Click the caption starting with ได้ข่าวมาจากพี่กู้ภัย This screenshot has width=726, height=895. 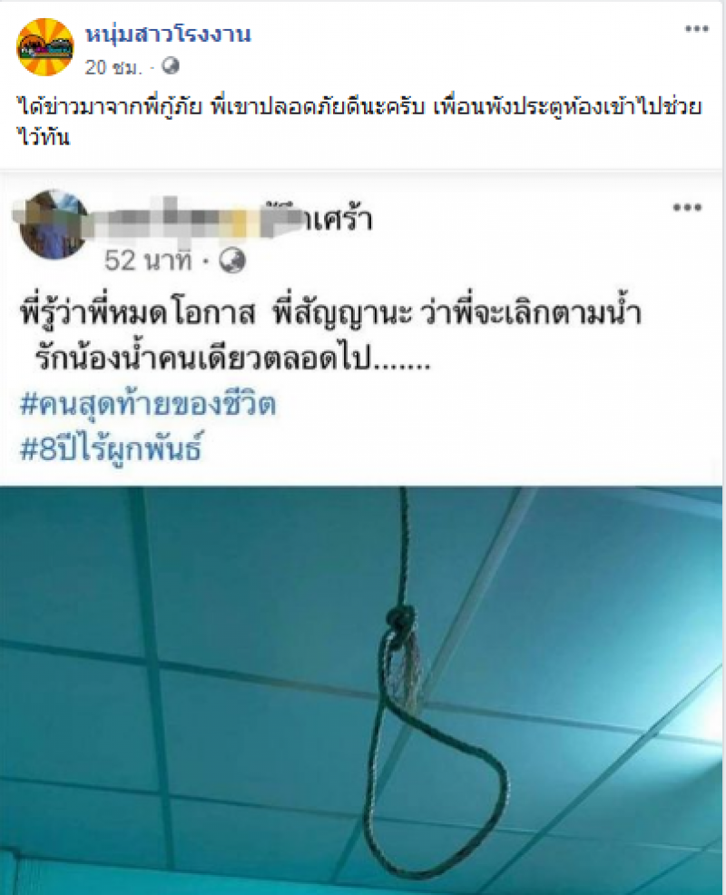(x=359, y=107)
